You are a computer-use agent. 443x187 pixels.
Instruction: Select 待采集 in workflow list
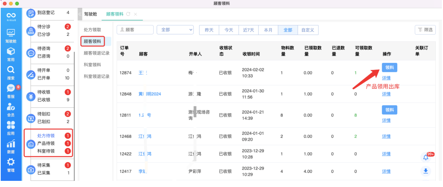point(44,165)
